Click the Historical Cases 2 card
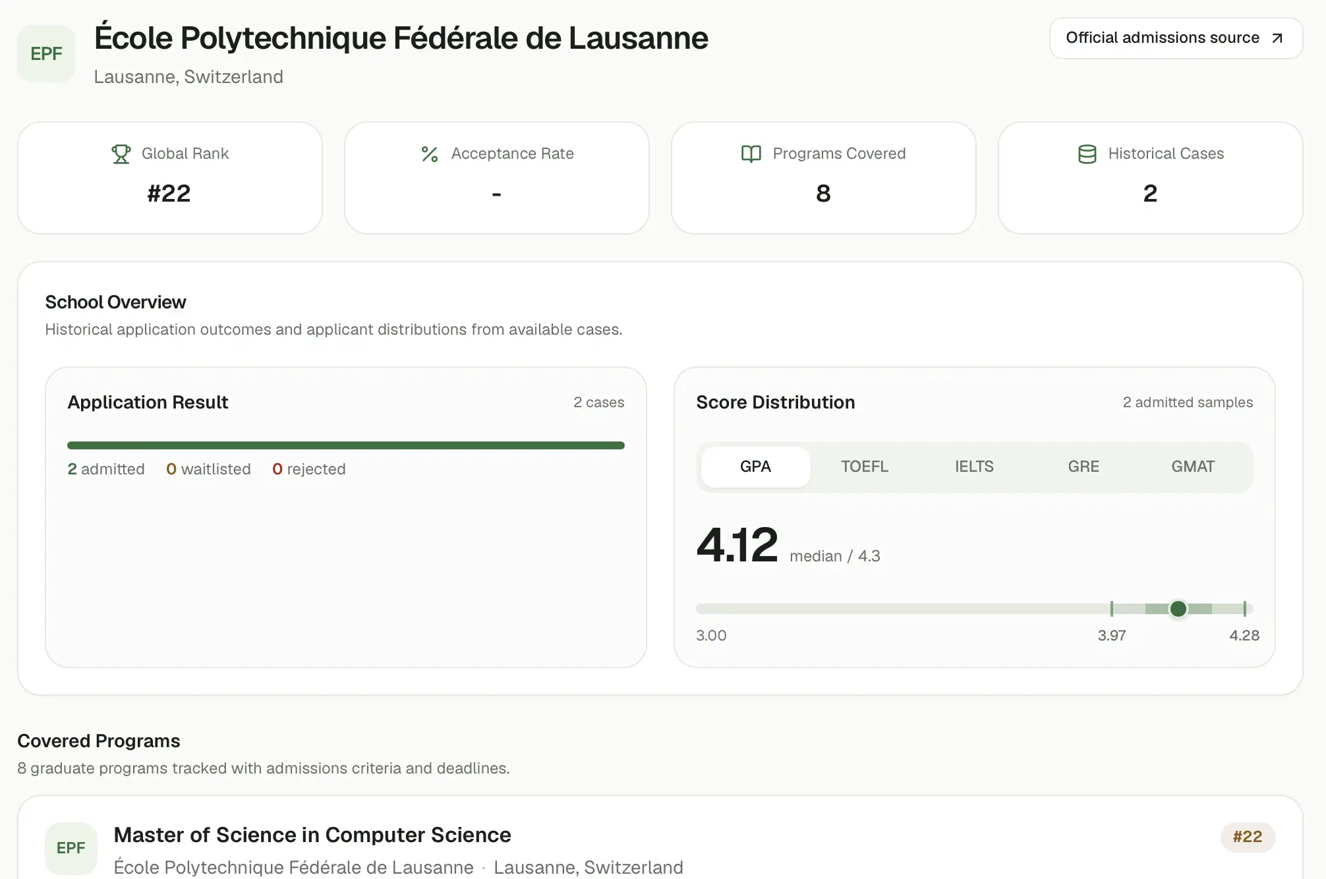The image size is (1326, 879). tap(1151, 178)
